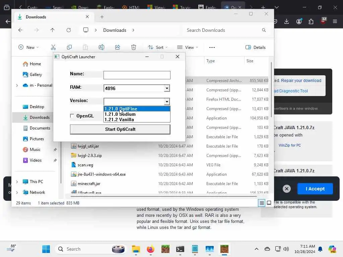Open Videos in navigation pane
The width and height of the screenshot is (343, 257).
click(x=32, y=160)
